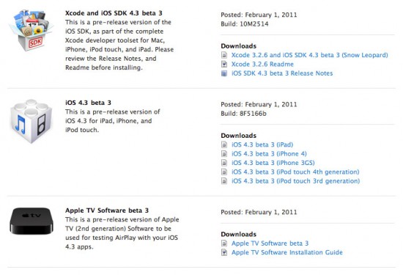The image size is (403, 275).
Task: Click the file icon beside Apple TV Software beta 3
Action: tap(224, 243)
